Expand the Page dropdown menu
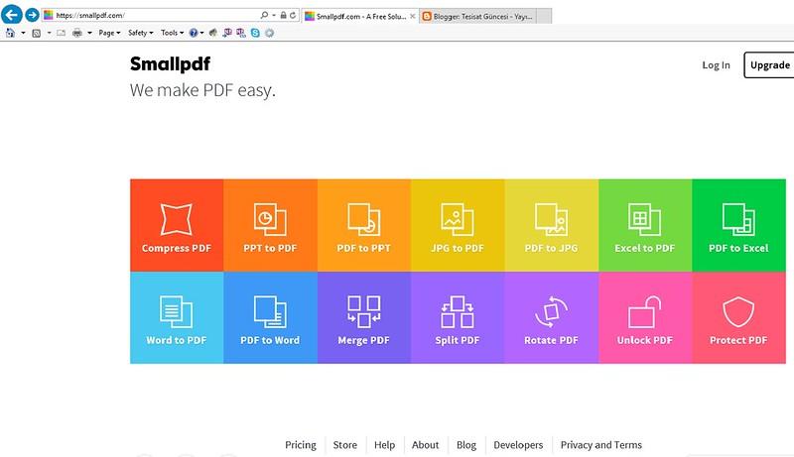Viewport: 794px width, 457px height. click(x=109, y=33)
